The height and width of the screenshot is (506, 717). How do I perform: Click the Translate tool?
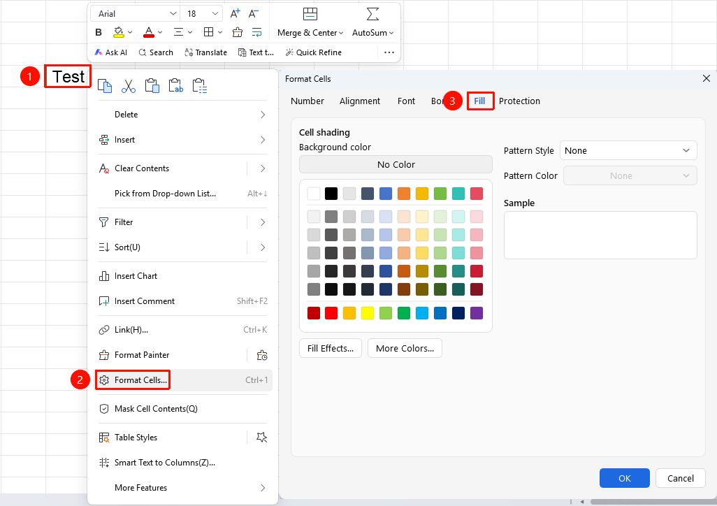(205, 52)
